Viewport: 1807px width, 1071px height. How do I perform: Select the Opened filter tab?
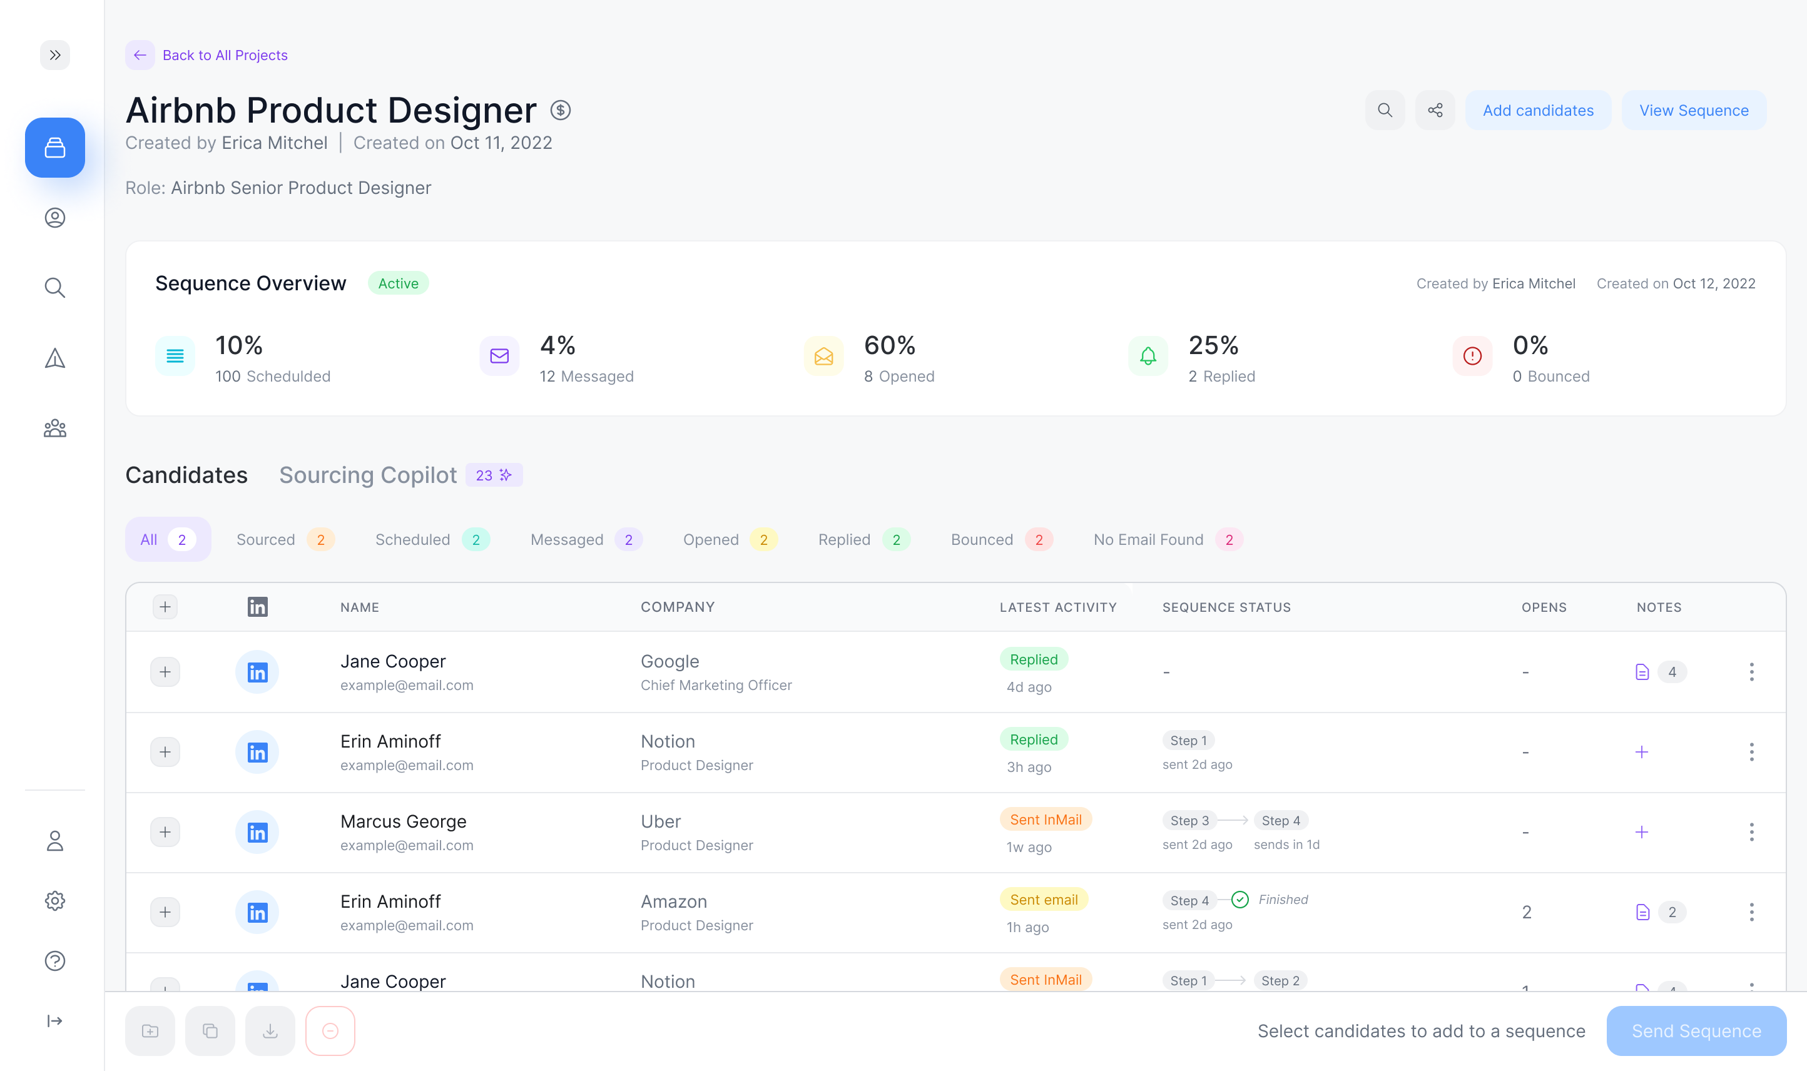tap(730, 539)
